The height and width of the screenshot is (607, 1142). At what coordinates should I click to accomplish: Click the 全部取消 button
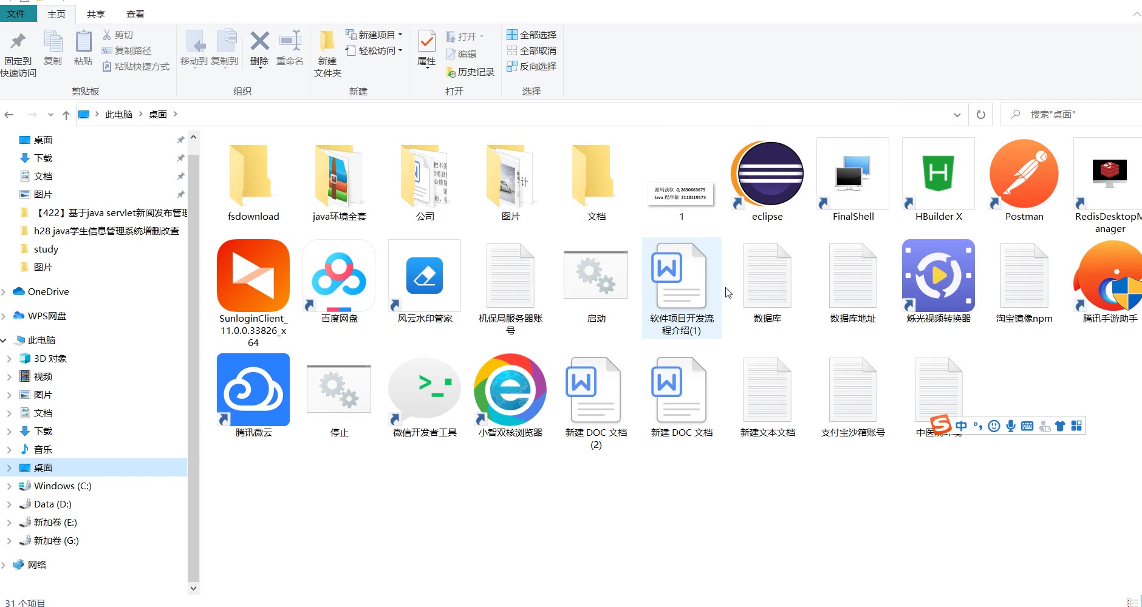(532, 50)
